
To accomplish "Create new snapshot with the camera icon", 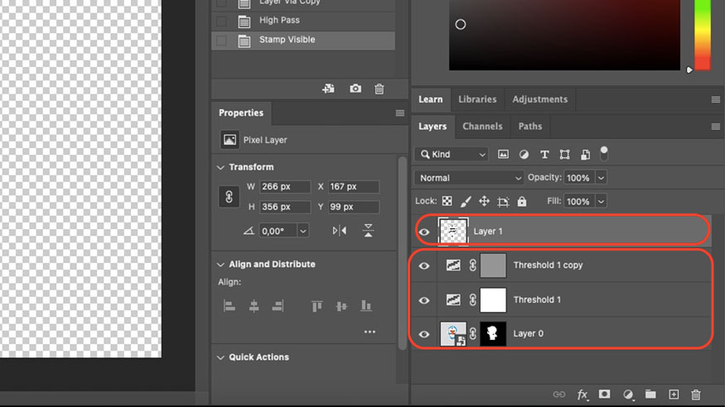I will (x=355, y=89).
